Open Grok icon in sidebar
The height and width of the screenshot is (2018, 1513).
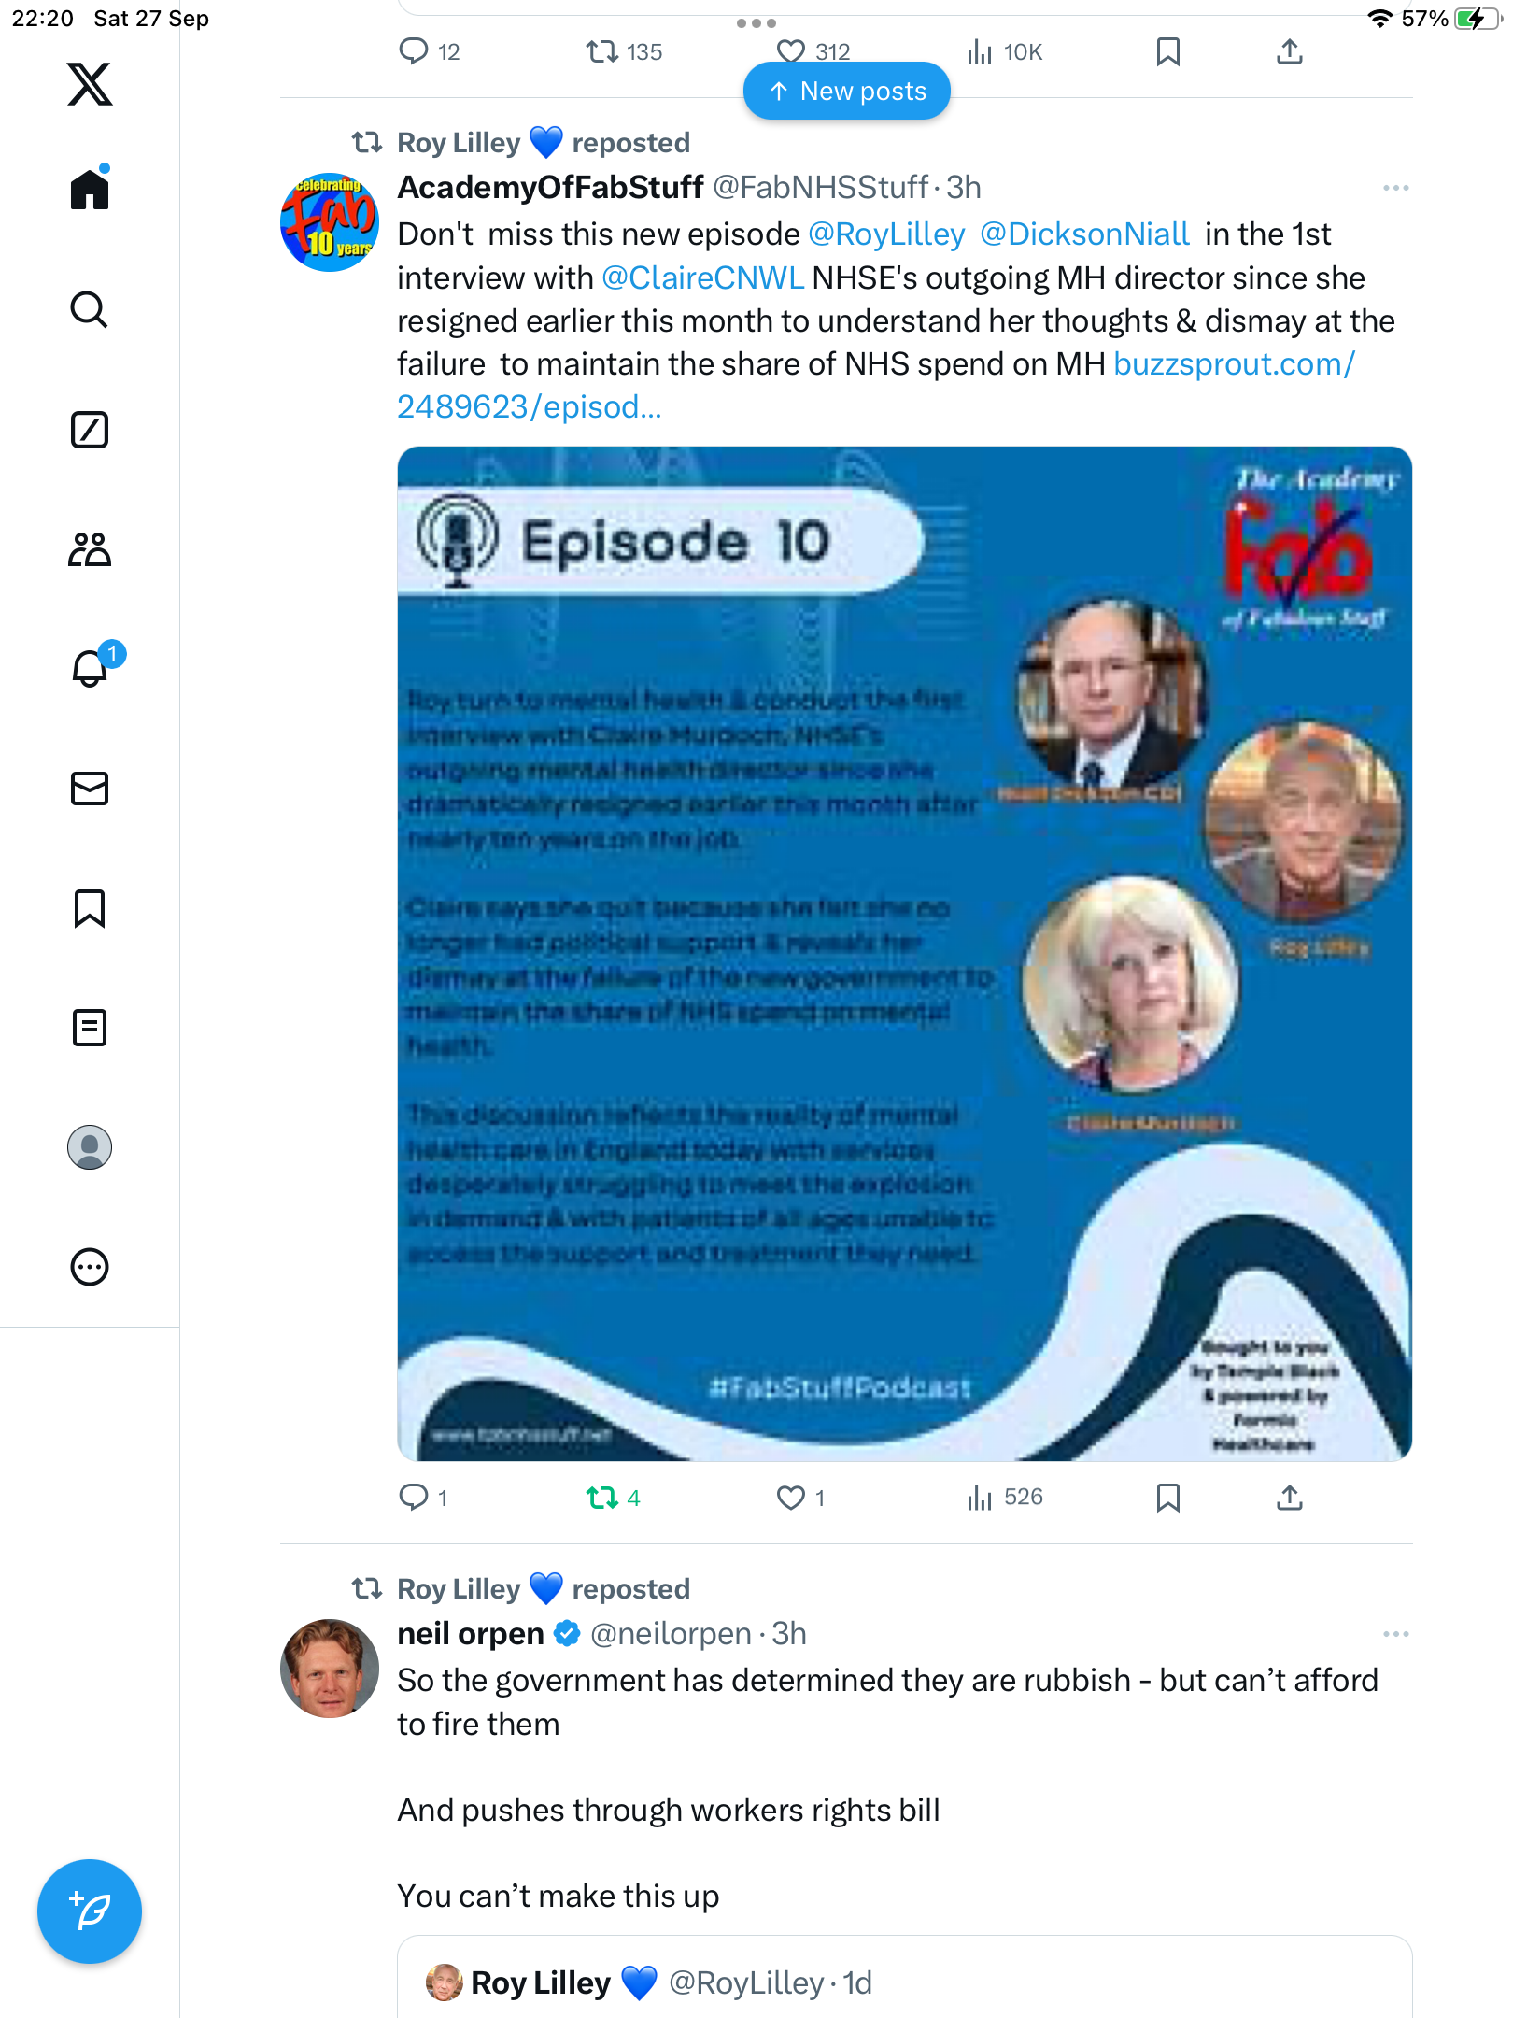pos(90,430)
